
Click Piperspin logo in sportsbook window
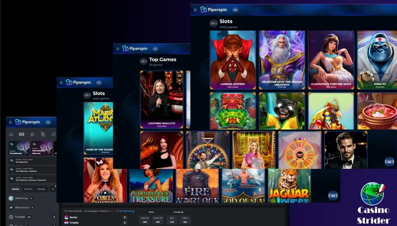[x=28, y=122]
